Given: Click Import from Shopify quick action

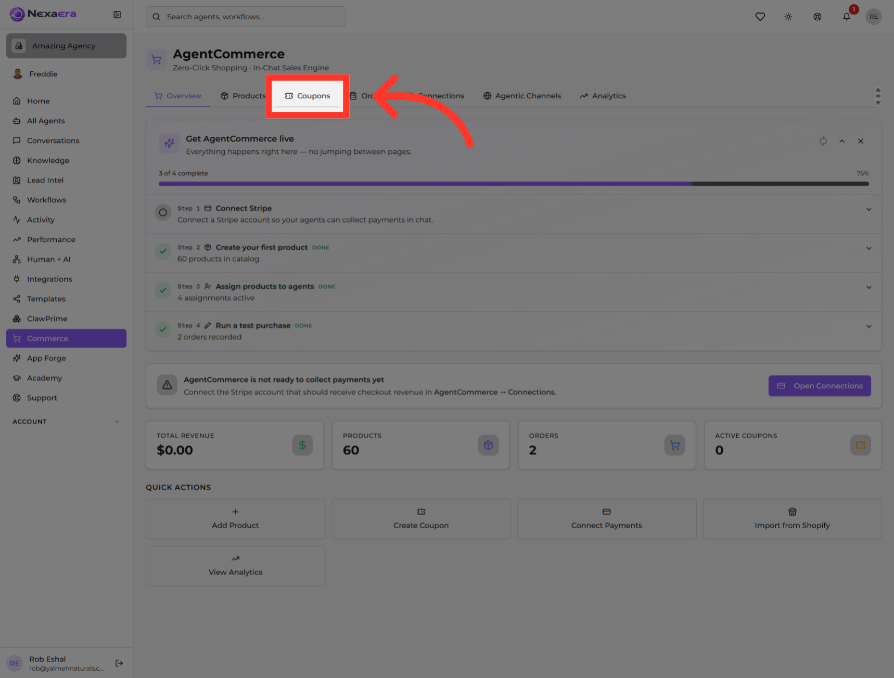Looking at the screenshot, I should coord(792,519).
